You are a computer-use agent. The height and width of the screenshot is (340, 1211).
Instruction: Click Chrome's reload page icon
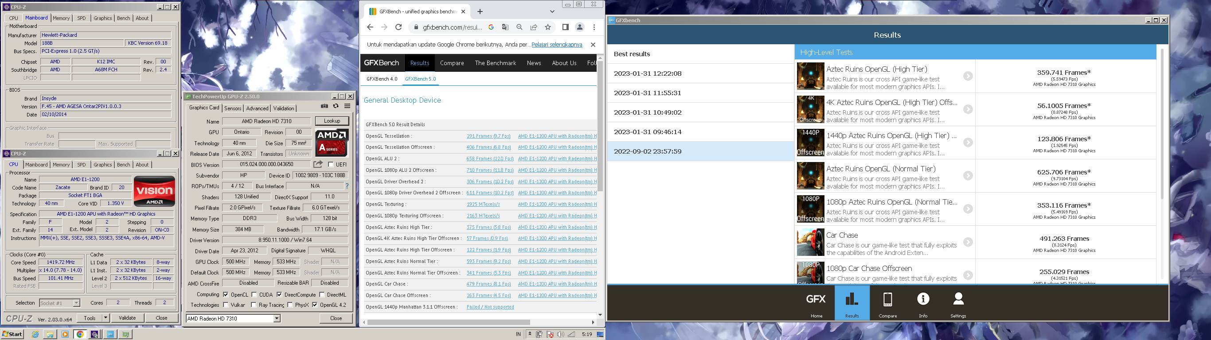tap(398, 27)
